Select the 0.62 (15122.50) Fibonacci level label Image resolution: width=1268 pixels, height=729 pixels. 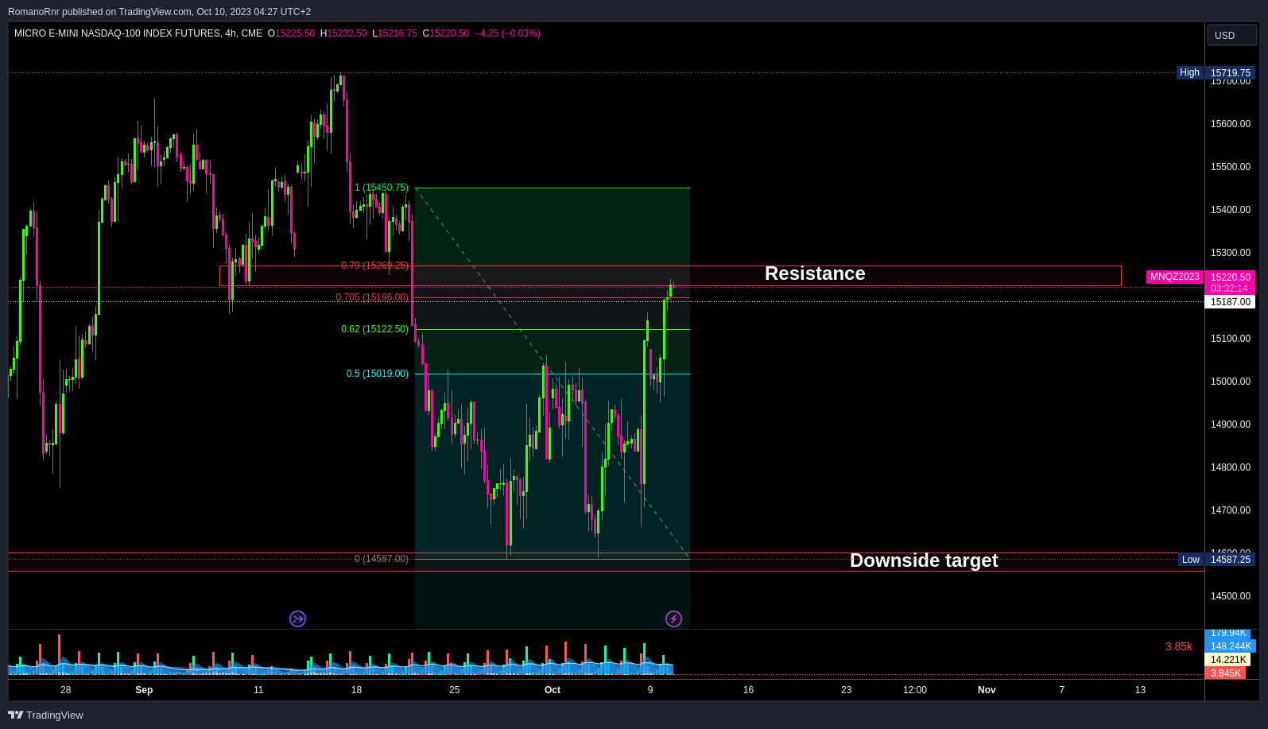(x=374, y=329)
